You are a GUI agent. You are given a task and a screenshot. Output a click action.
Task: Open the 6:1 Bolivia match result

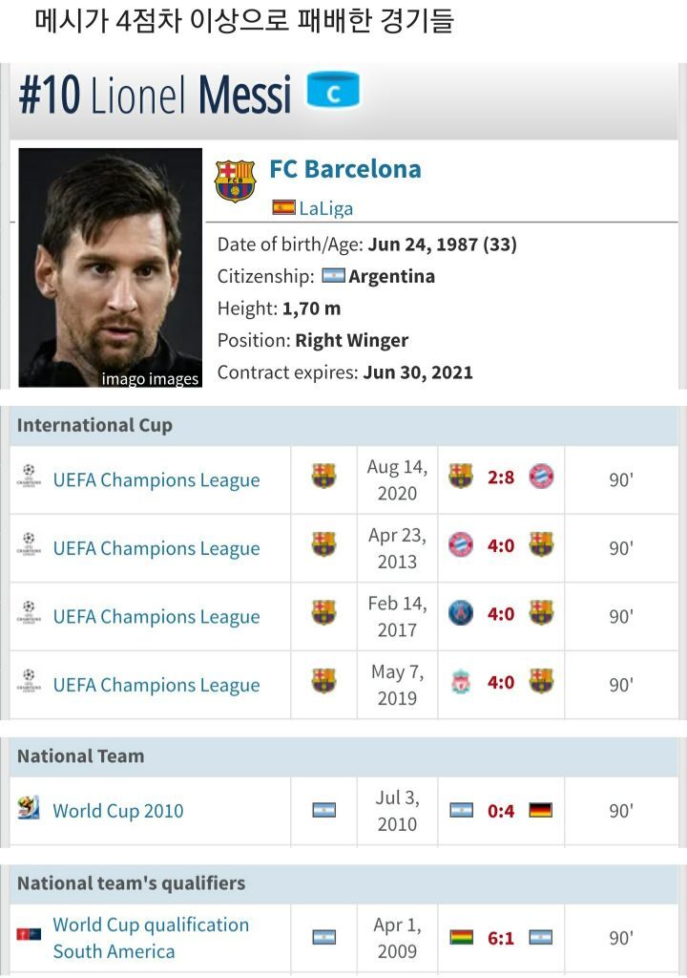501,938
